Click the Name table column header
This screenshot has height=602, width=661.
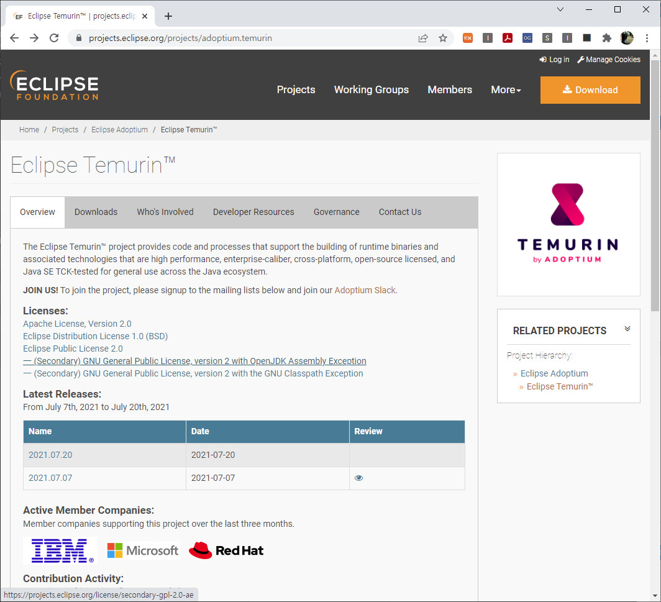(104, 431)
